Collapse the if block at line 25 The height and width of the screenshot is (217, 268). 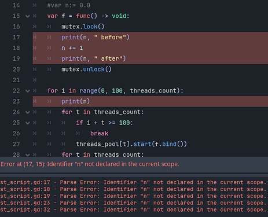(x=28, y=123)
